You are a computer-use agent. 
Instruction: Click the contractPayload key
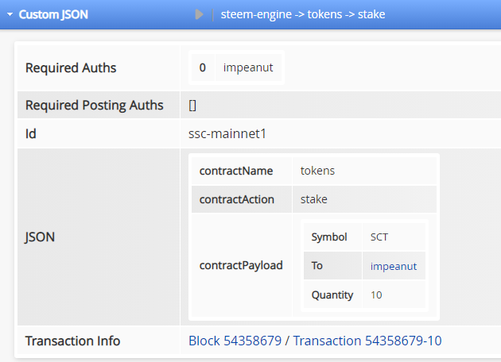241,265
